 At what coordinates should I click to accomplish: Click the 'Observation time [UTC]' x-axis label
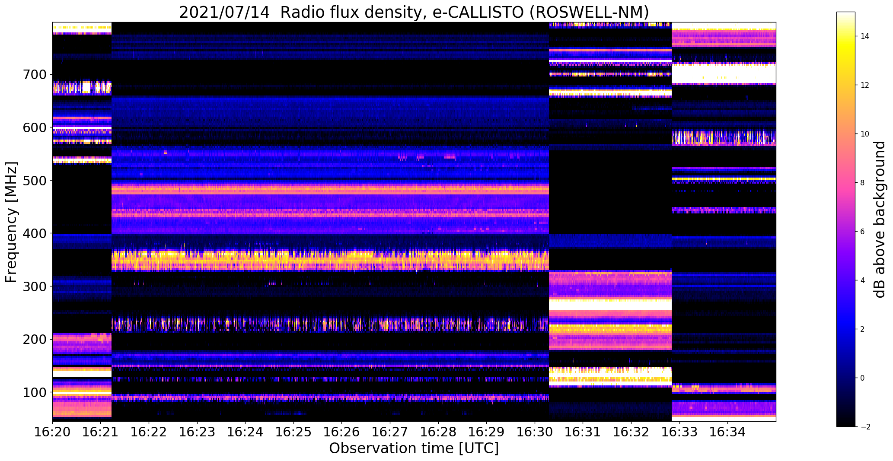pos(414,448)
